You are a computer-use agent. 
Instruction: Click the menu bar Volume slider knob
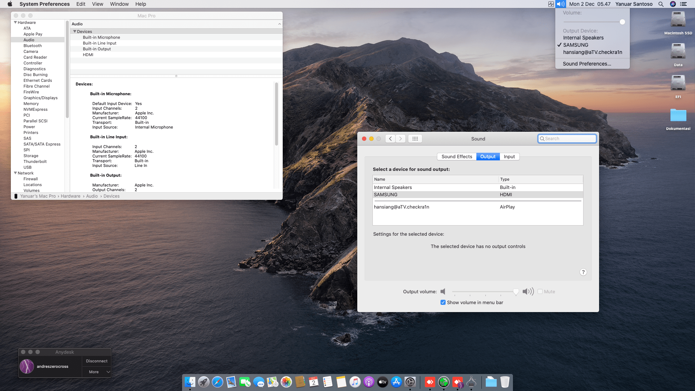coord(622,22)
